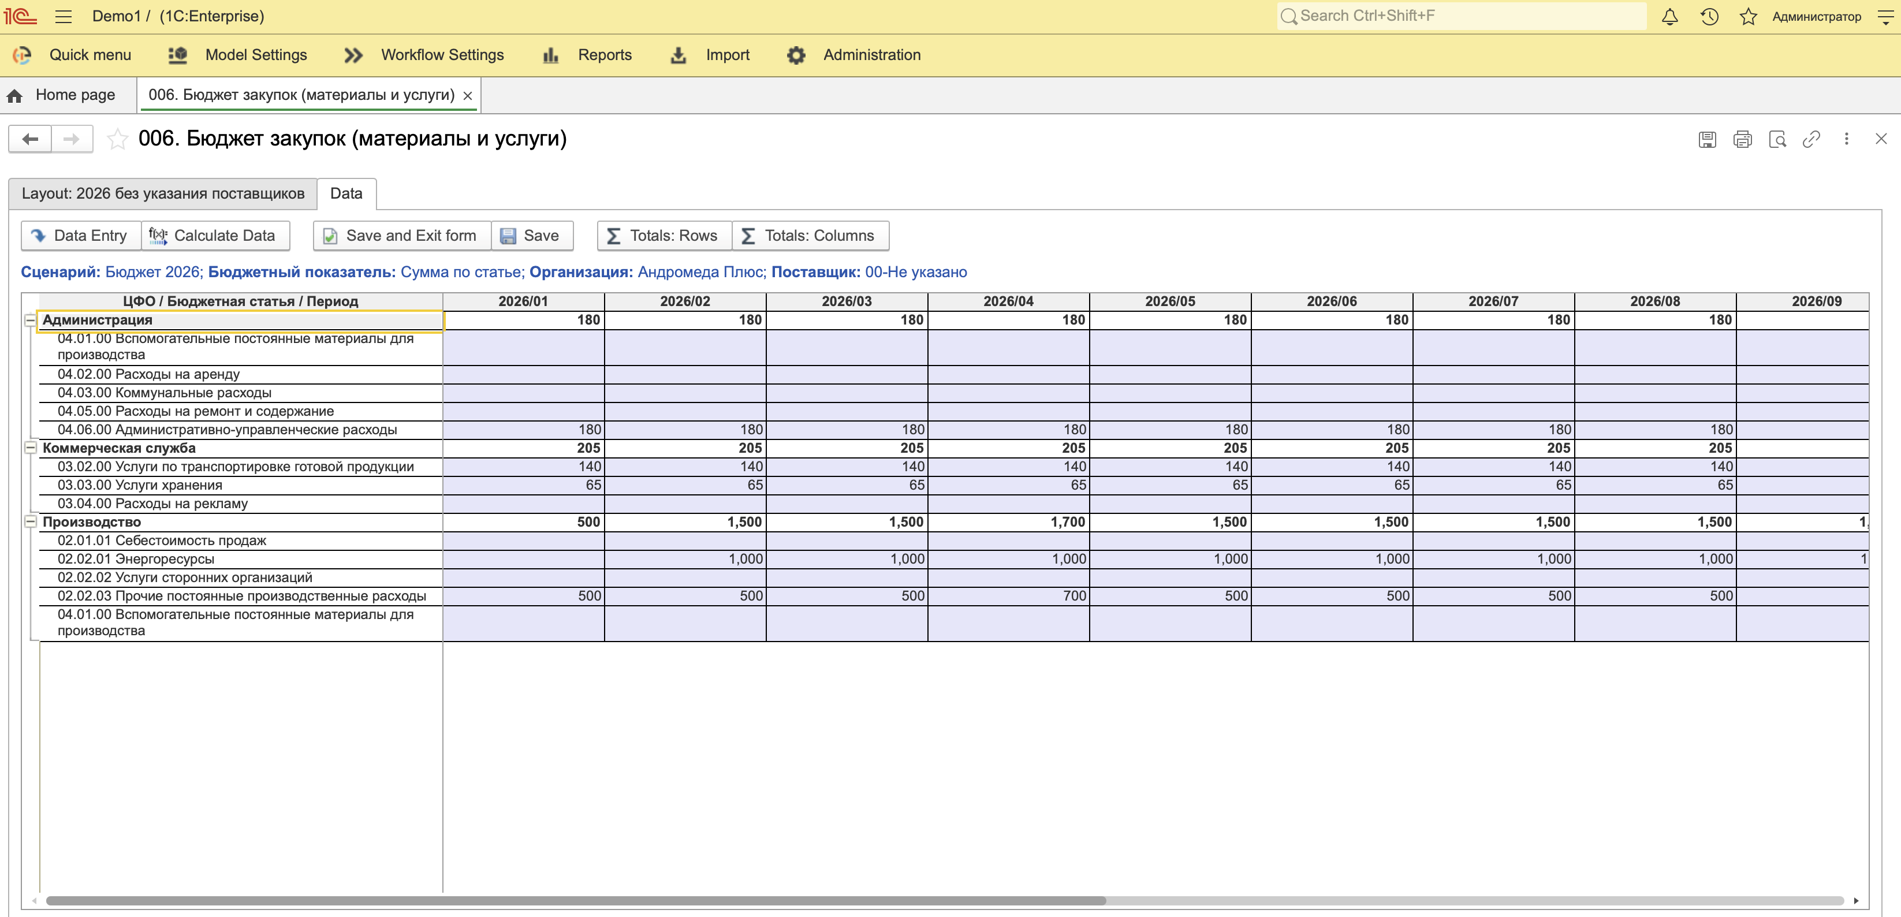
Task: Click the Search input field
Action: click(1461, 16)
